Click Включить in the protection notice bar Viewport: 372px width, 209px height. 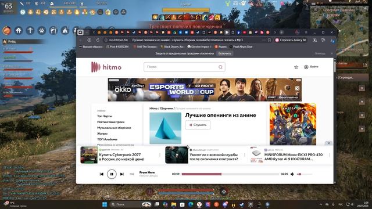click(224, 53)
